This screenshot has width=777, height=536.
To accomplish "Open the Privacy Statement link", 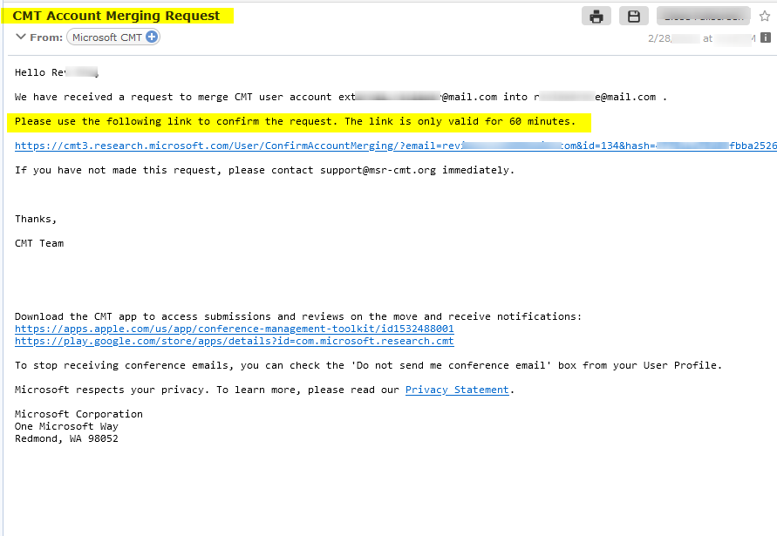I will 457,390.
